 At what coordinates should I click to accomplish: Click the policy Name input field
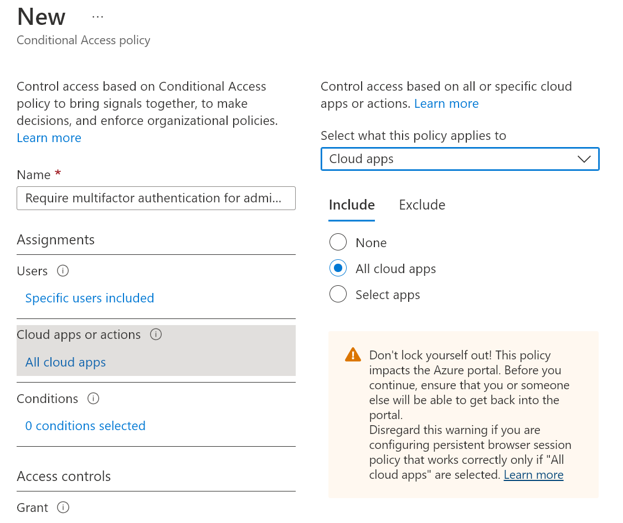pyautogui.click(x=156, y=198)
